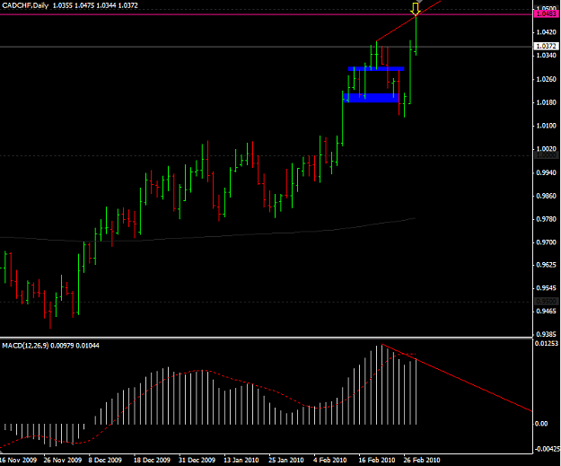This screenshot has width=561, height=466.
Task: Click the current price label 1.0372
Action: [546, 46]
